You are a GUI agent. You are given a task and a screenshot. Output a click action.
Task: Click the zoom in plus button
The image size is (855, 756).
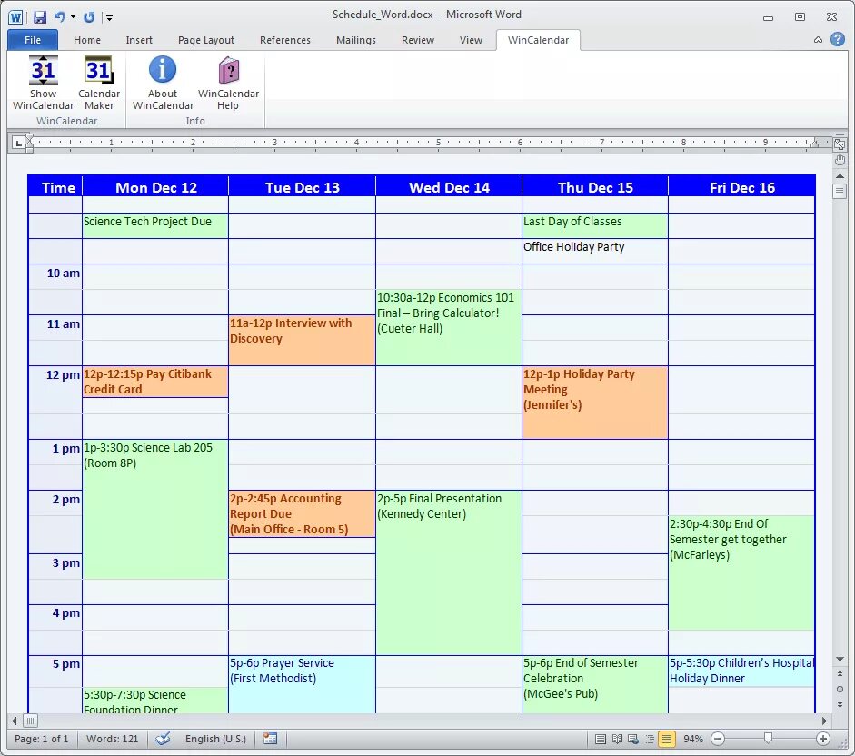coord(823,739)
